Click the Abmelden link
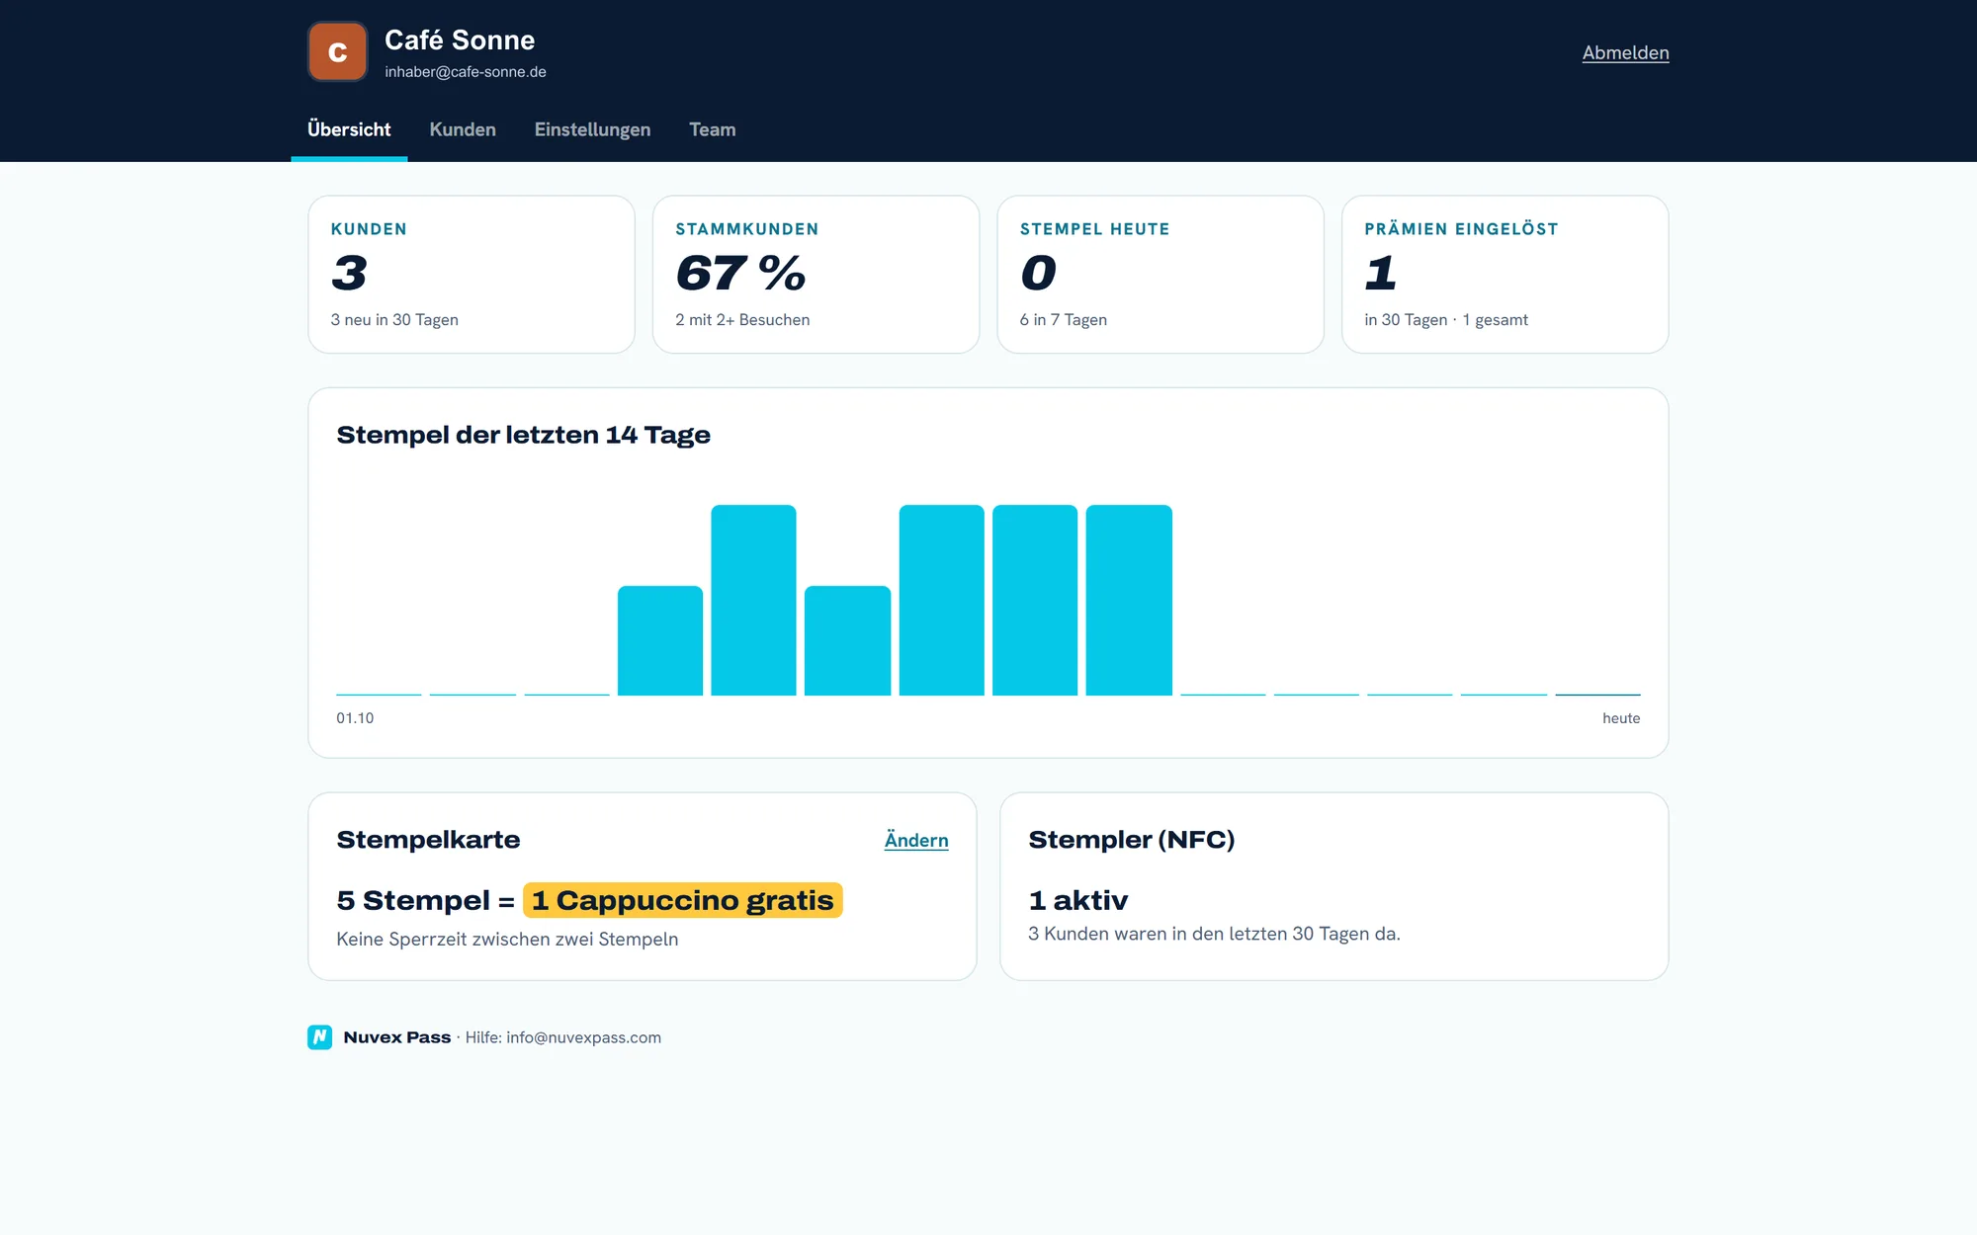The image size is (1977, 1235). pyautogui.click(x=1625, y=53)
